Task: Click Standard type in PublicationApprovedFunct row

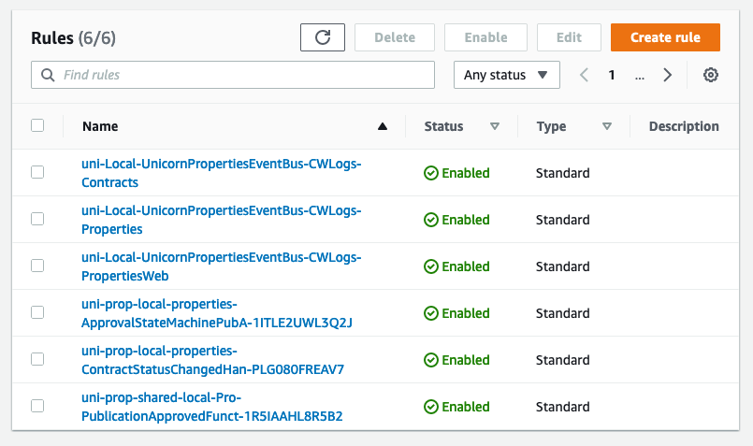Action: pyautogui.click(x=562, y=407)
